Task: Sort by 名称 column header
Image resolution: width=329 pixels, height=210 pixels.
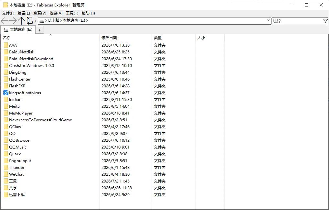Action: (50, 38)
